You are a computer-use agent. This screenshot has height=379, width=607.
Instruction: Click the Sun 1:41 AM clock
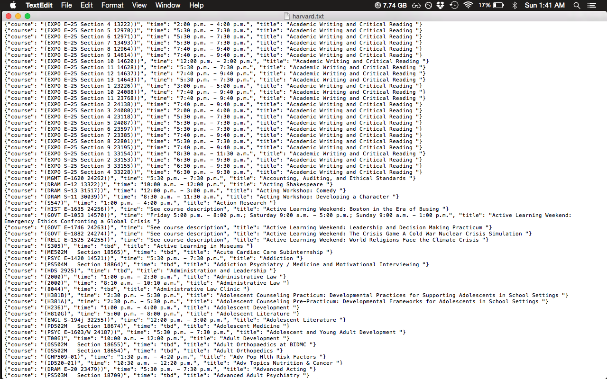pyautogui.click(x=545, y=5)
